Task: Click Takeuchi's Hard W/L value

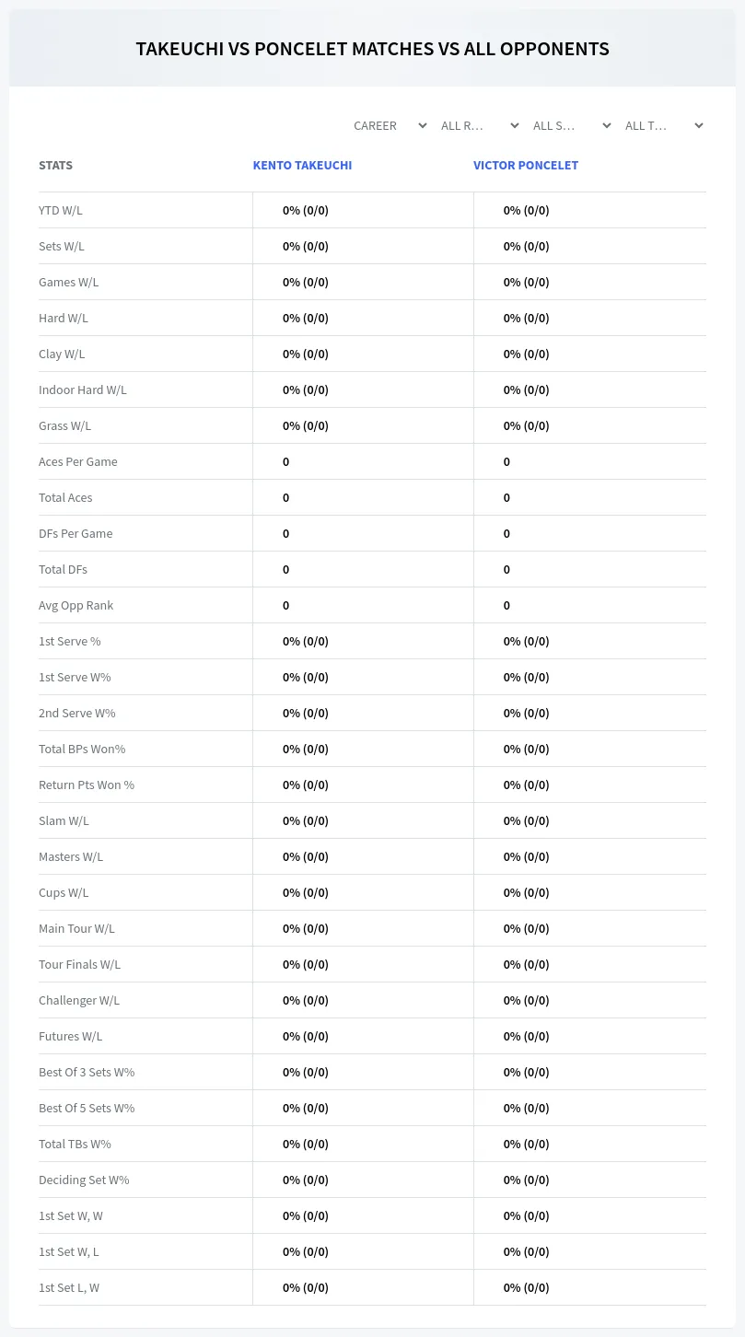Action: click(x=306, y=318)
